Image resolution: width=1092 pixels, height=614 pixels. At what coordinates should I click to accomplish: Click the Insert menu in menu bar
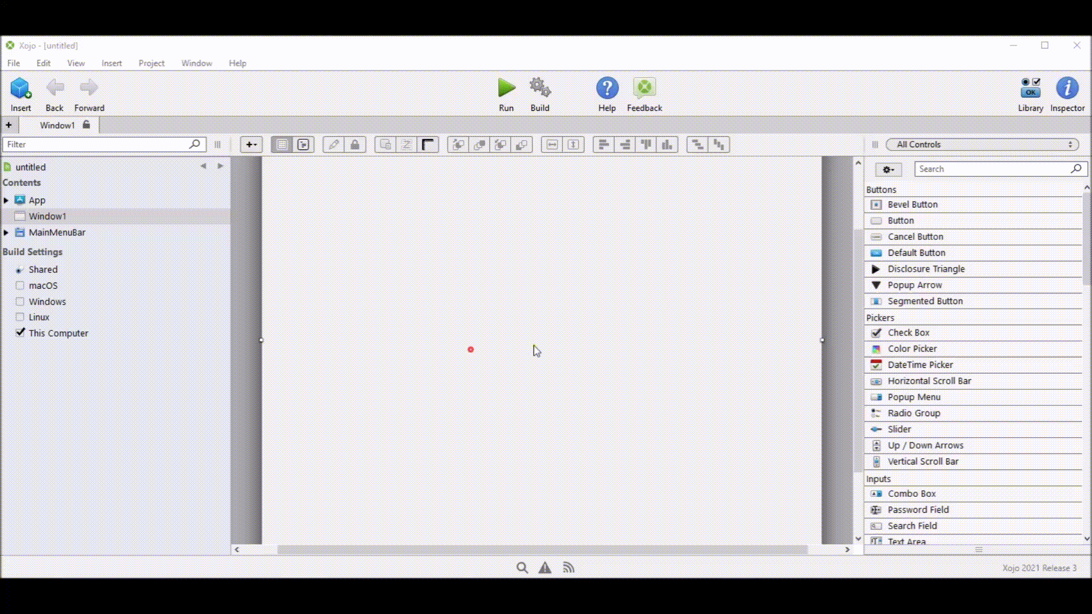pos(111,63)
